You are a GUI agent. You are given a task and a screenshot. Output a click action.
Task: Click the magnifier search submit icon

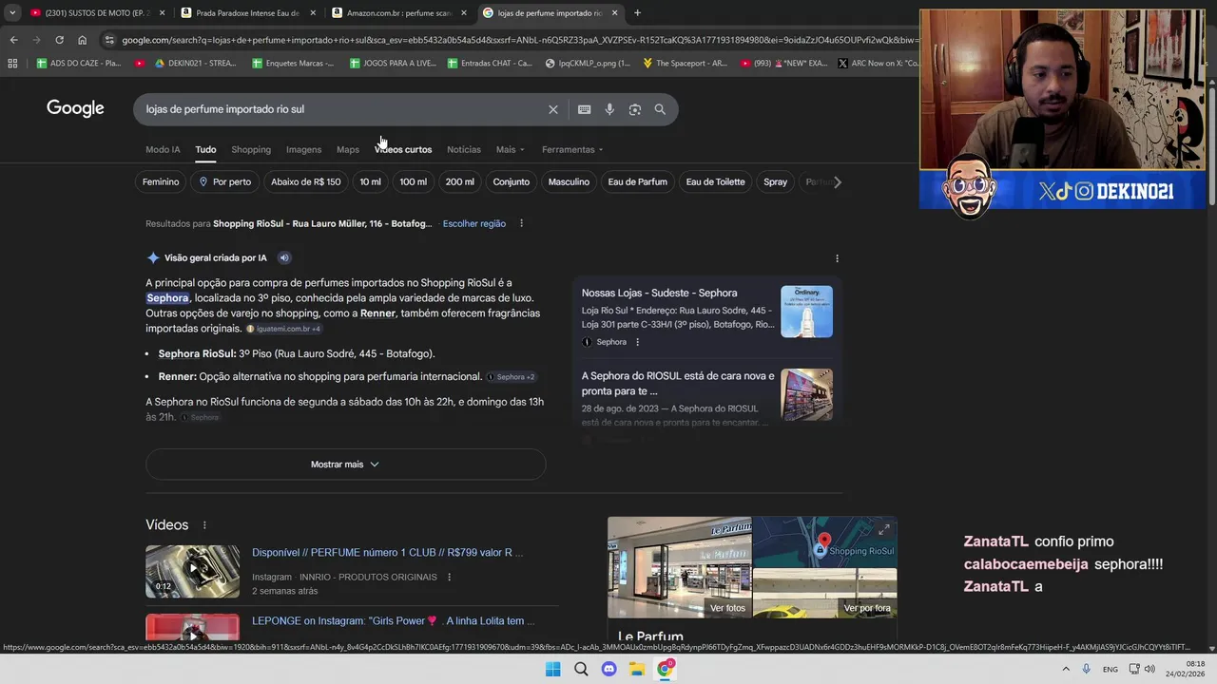click(660, 109)
